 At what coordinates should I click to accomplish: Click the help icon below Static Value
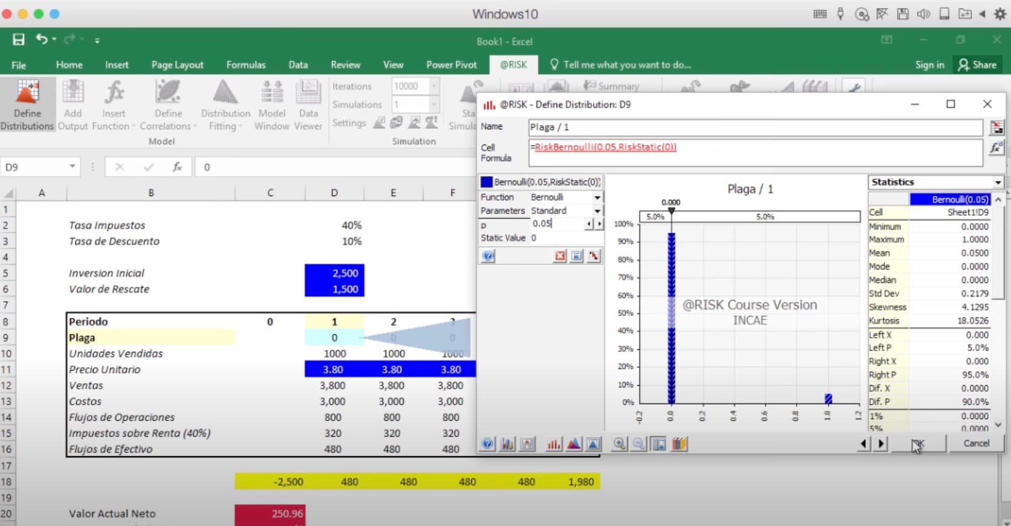[x=488, y=256]
